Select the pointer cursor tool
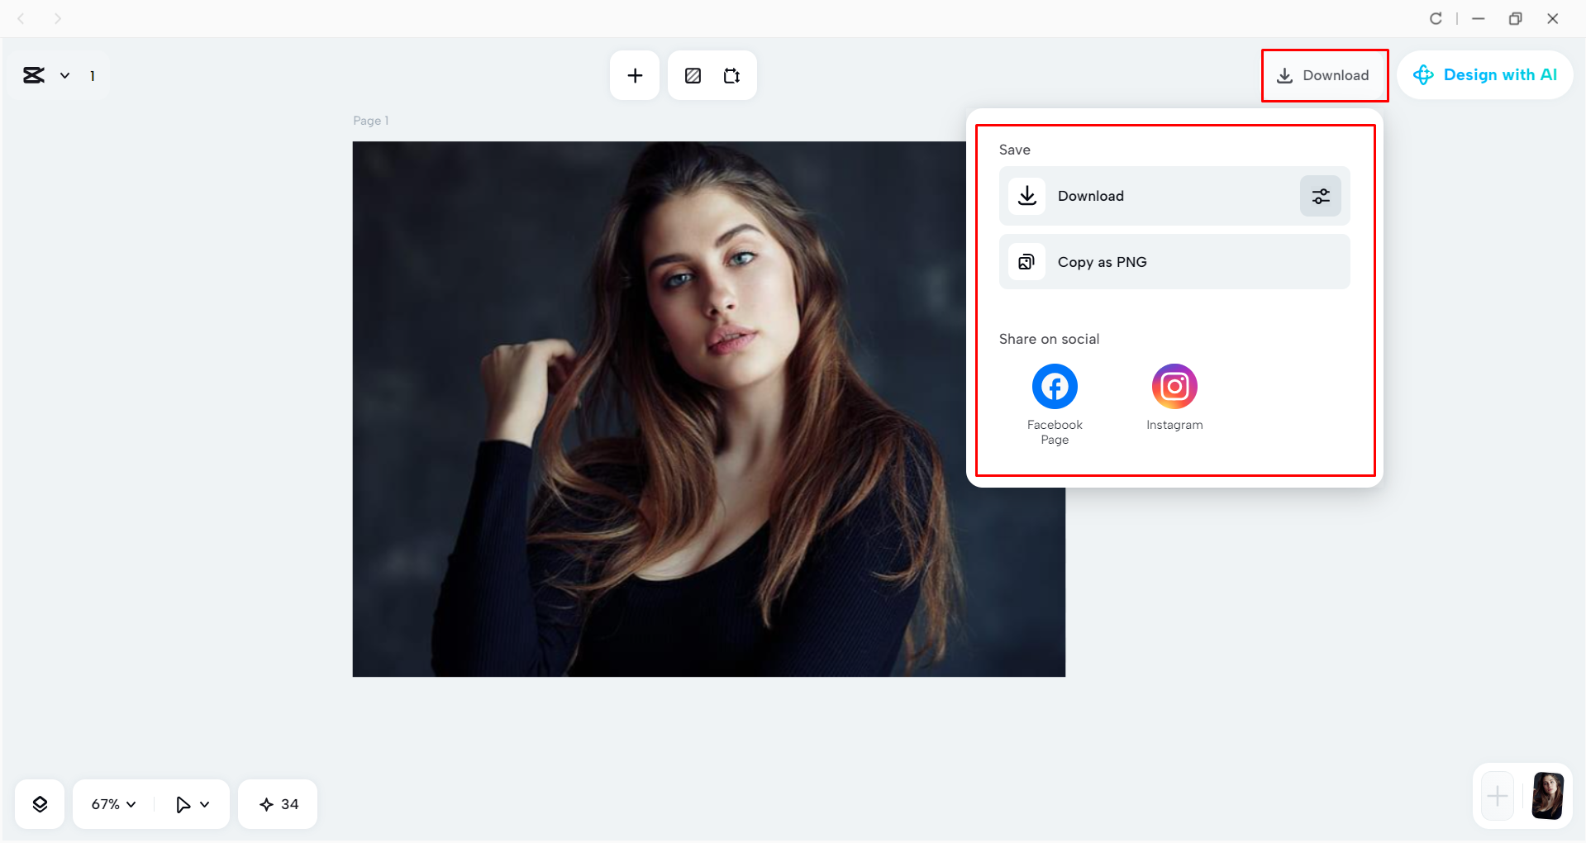Screen dimensions: 1586x843 point(183,804)
